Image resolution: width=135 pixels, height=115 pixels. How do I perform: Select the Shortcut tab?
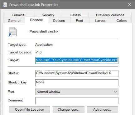[36, 20]
